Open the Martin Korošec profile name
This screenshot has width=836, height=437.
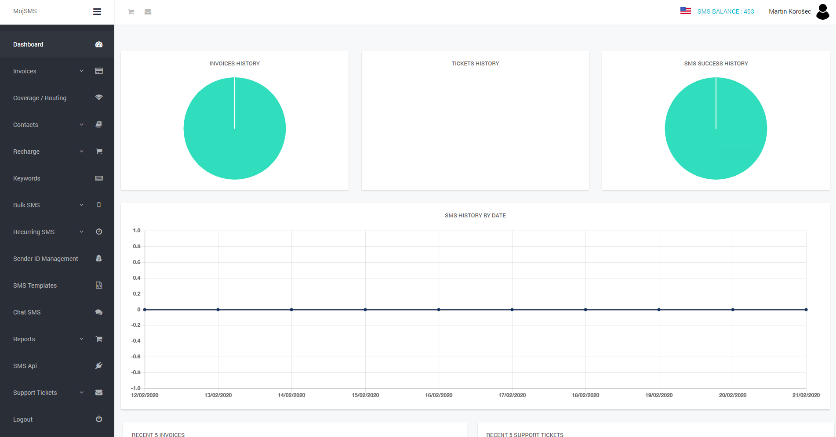pyautogui.click(x=789, y=11)
